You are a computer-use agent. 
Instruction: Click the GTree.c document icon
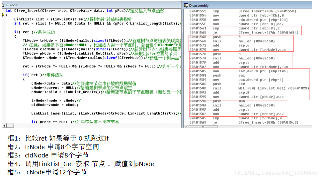[x=3, y=5]
